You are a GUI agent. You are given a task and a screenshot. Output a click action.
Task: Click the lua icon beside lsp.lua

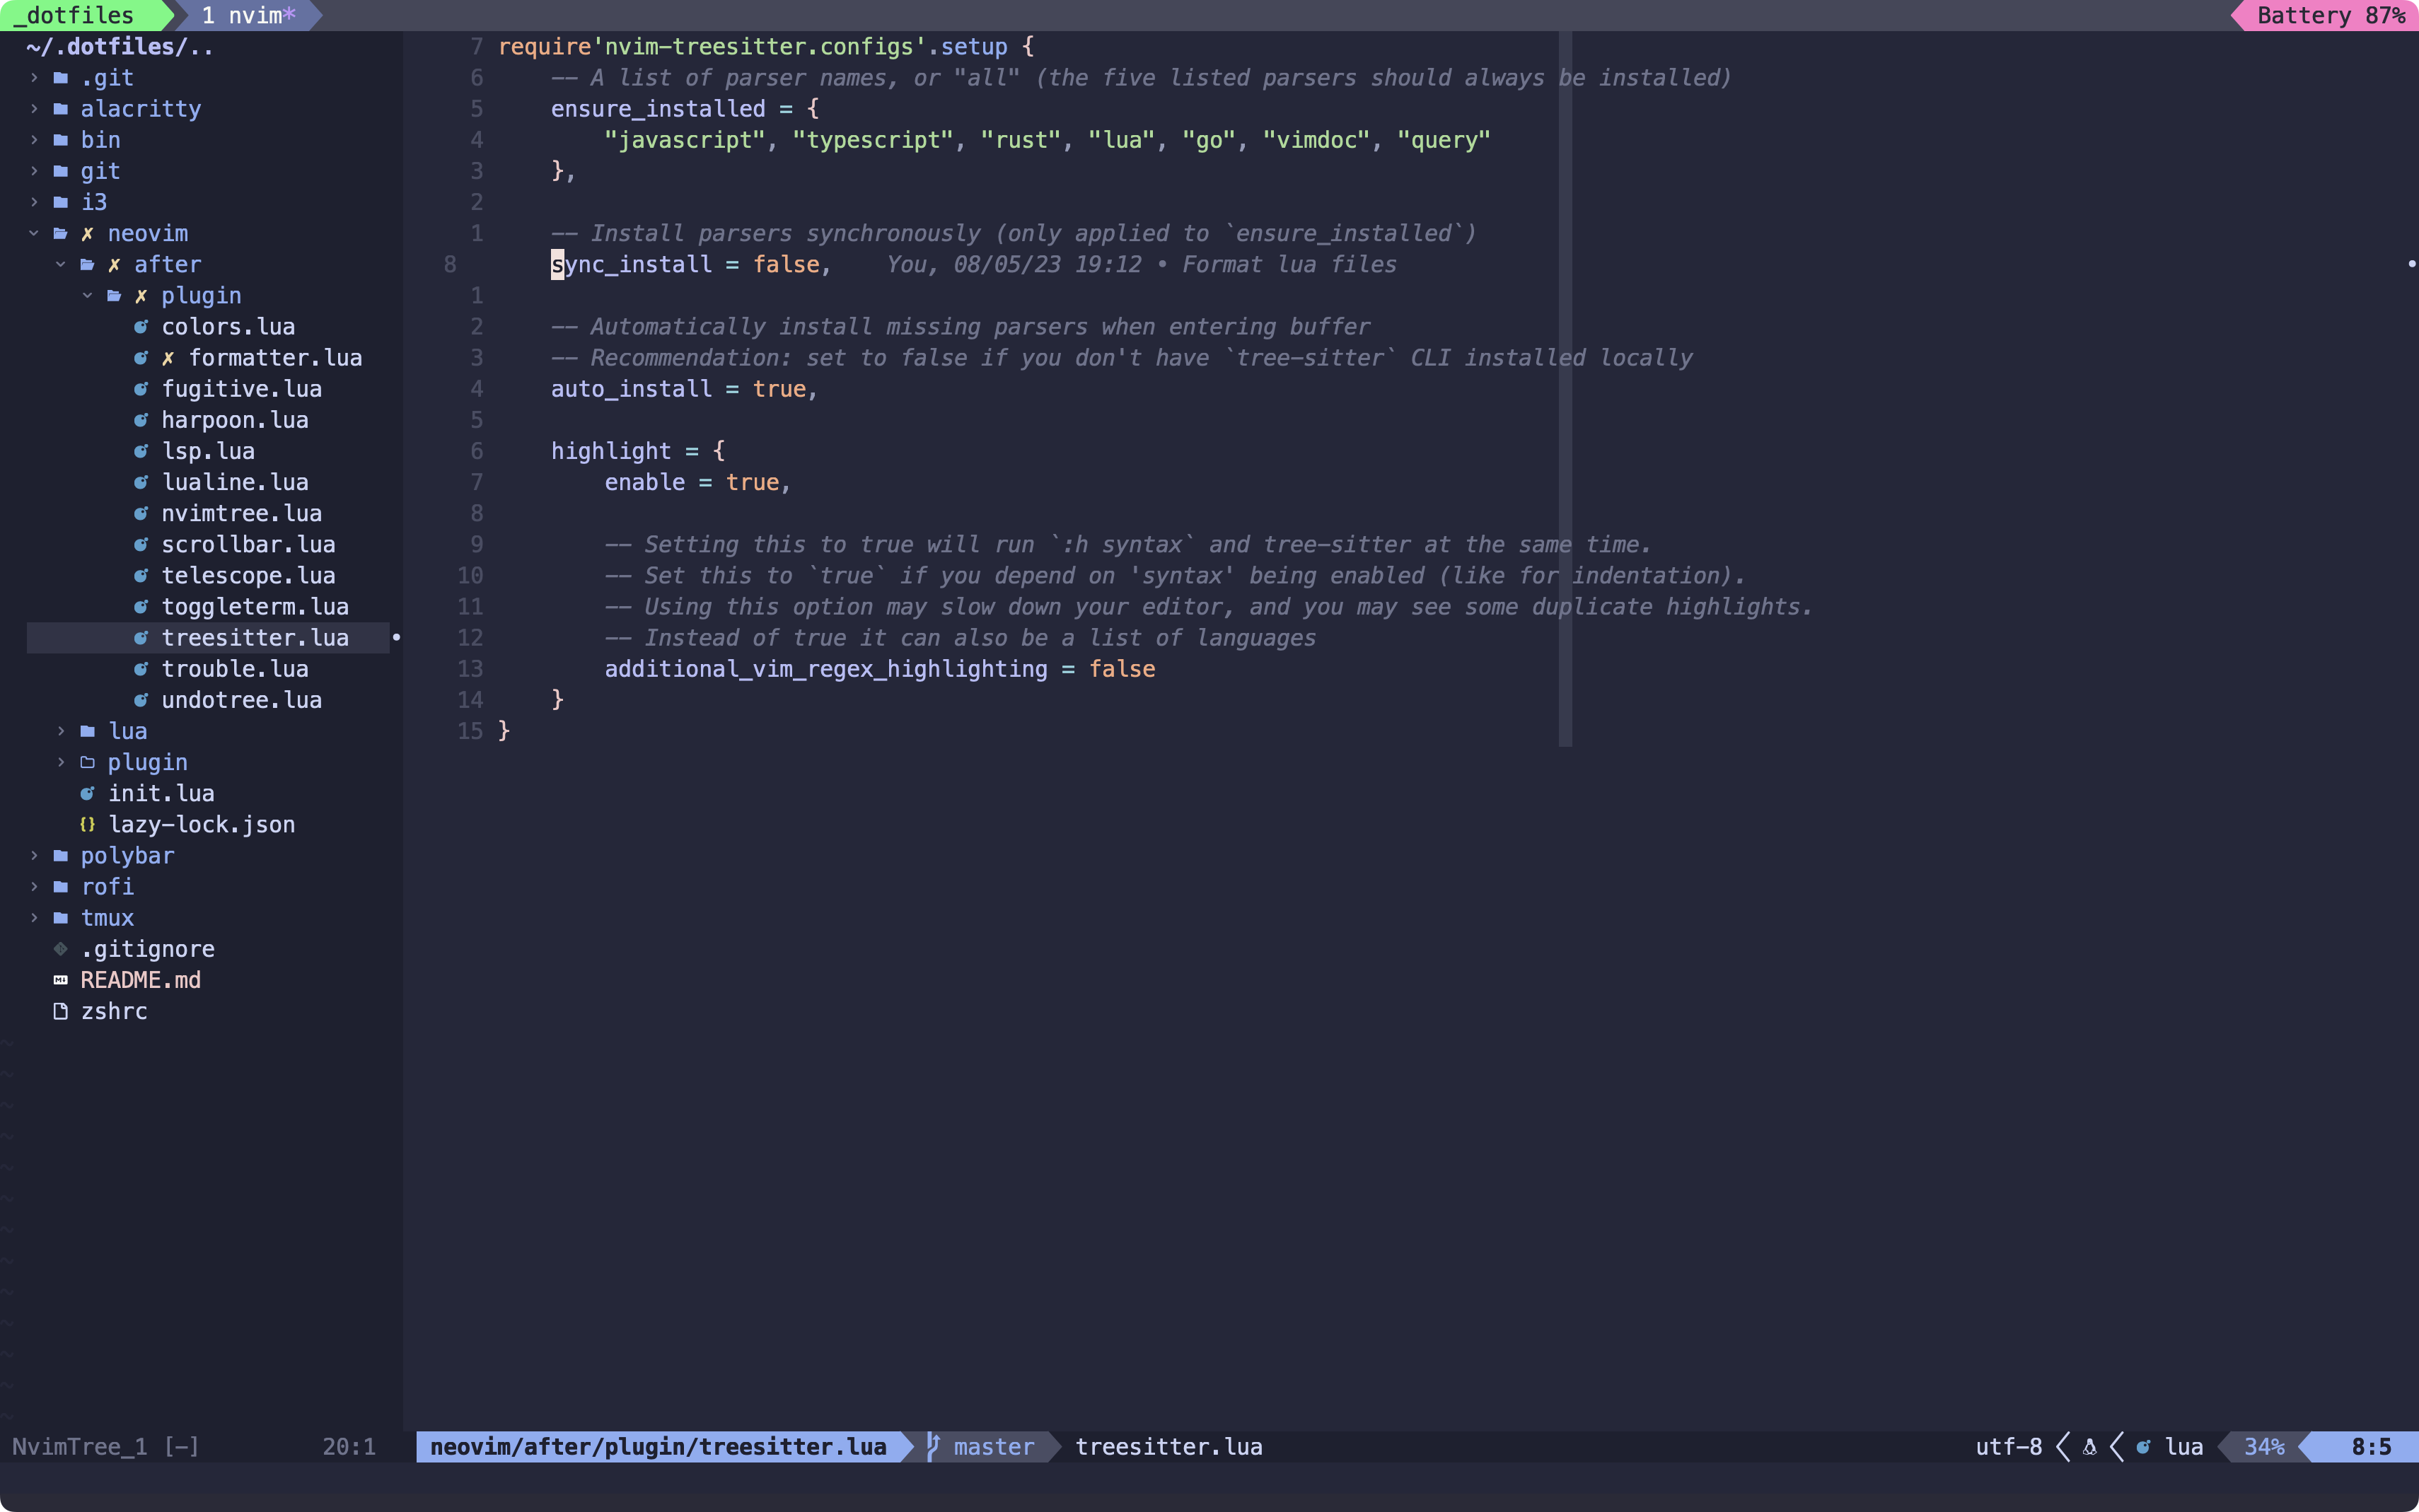(x=141, y=451)
